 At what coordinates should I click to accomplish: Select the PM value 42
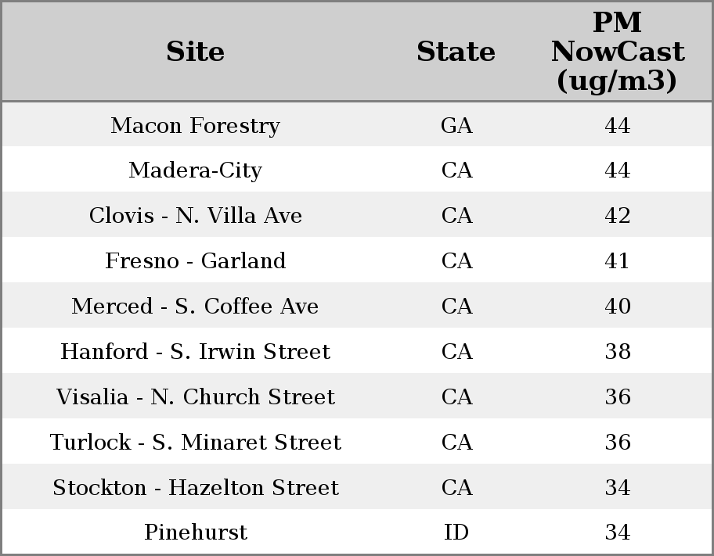(x=617, y=216)
